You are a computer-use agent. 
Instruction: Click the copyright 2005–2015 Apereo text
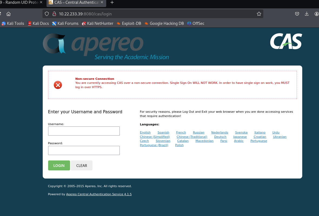click(x=90, y=186)
